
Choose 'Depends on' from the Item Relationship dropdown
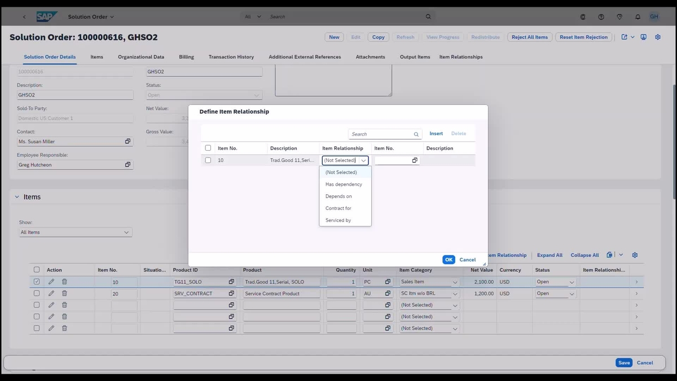click(338, 196)
